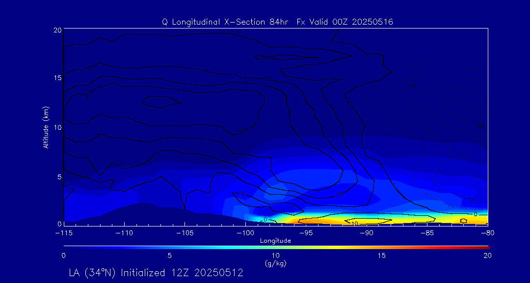Click the -95 longitude tick label

306,233
